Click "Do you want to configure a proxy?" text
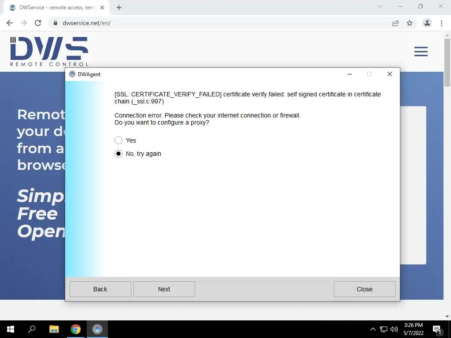451x338 pixels. 162,122
